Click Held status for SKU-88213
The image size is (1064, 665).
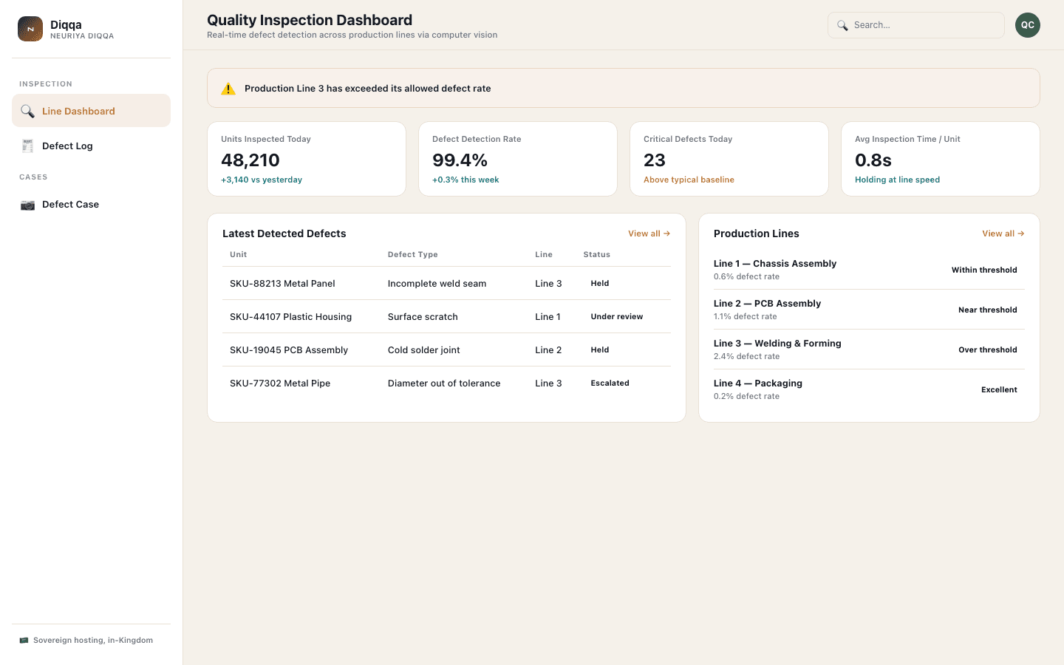(x=600, y=284)
